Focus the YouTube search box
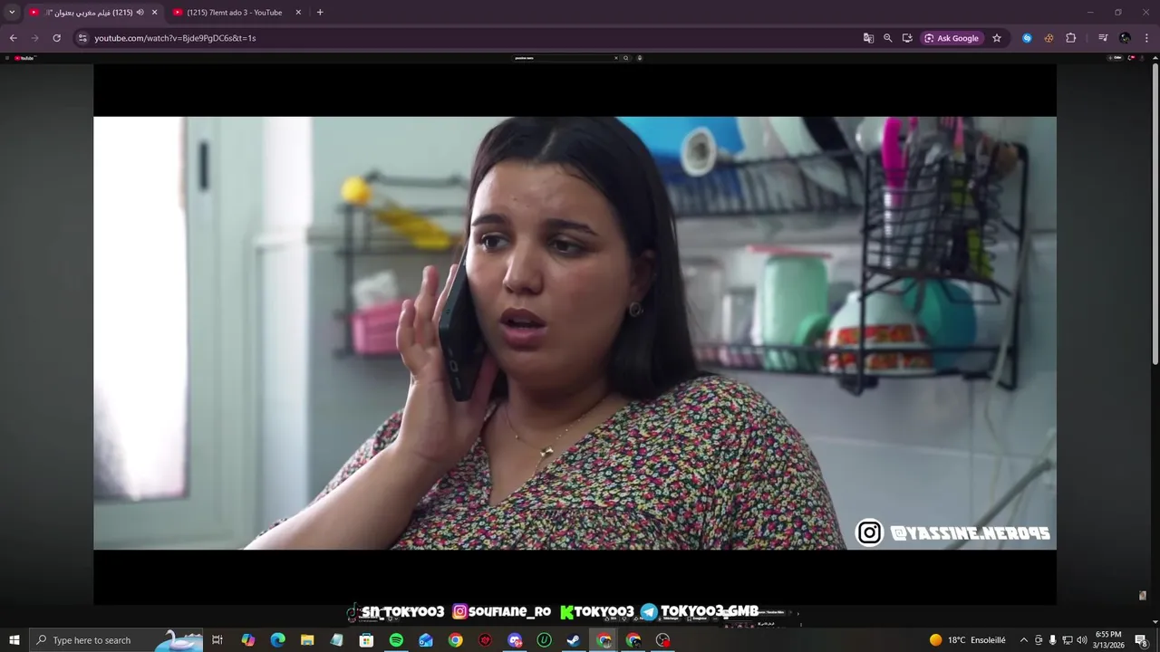 click(565, 58)
